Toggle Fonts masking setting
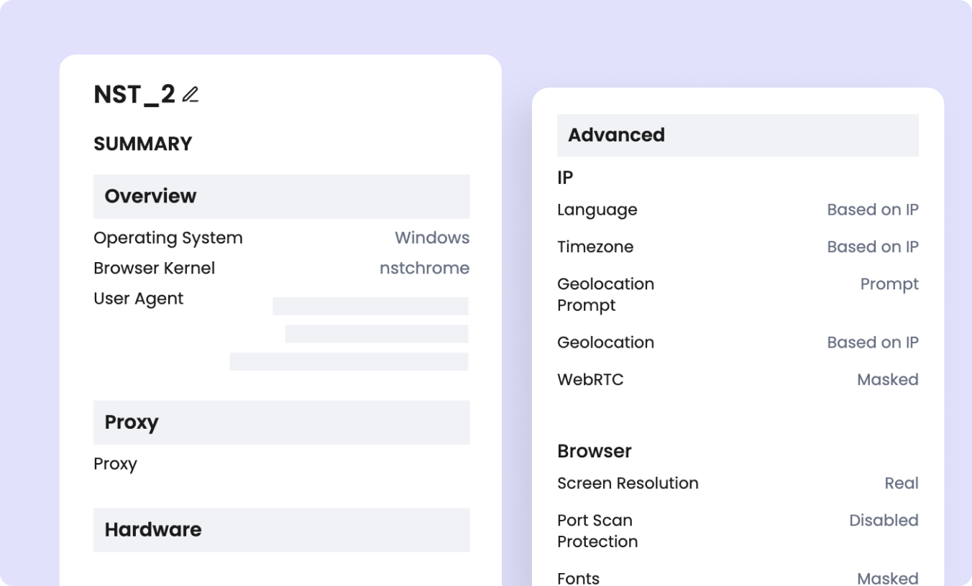This screenshot has height=586, width=972. click(887, 578)
